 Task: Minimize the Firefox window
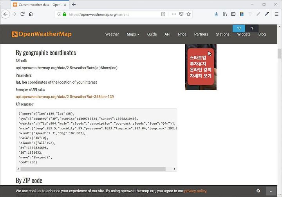[252, 4]
